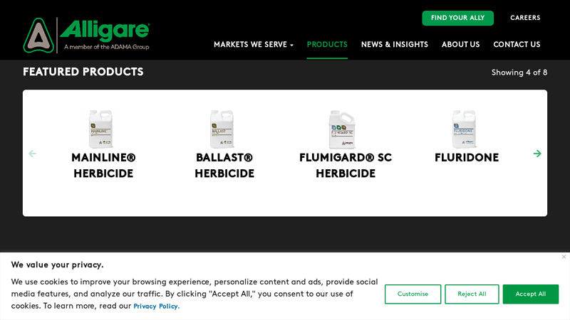Screen dimensions: 570x320
Task: Select the Ballast herbicide jug image
Action: tap(222, 129)
